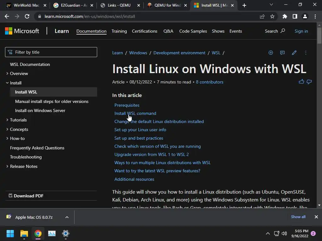The height and width of the screenshot is (241, 322).
Task: Open the Chrome three-dot menu
Action: point(315,16)
